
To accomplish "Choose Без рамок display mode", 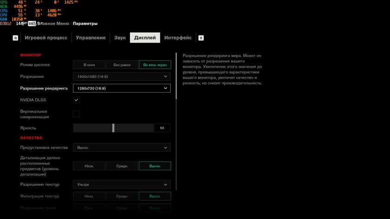I will click(x=122, y=65).
